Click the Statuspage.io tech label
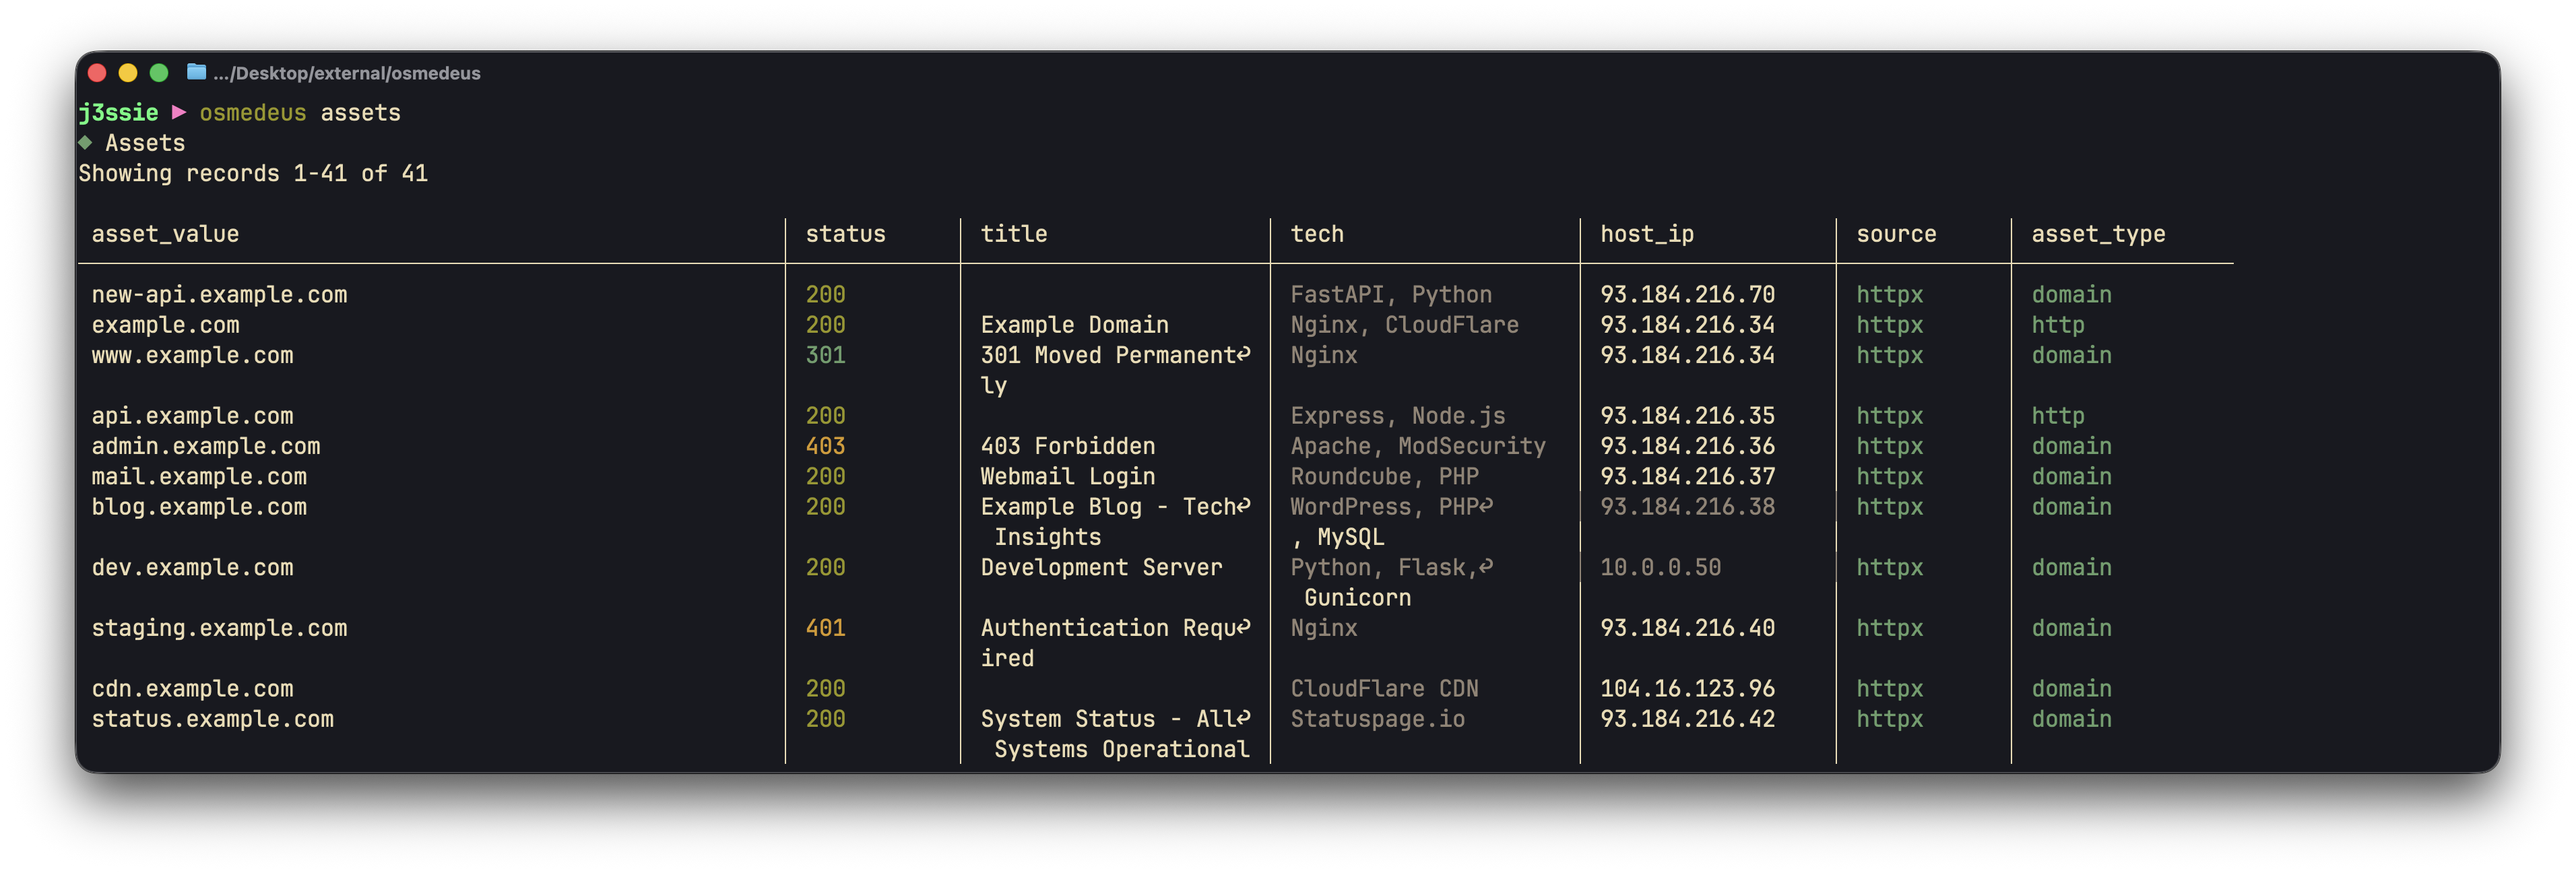This screenshot has height=873, width=2576. (1377, 718)
